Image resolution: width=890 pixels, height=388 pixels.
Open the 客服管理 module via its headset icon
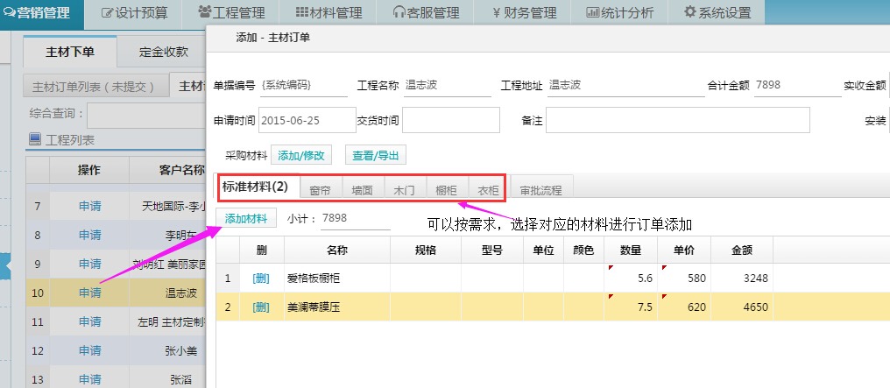pos(399,13)
